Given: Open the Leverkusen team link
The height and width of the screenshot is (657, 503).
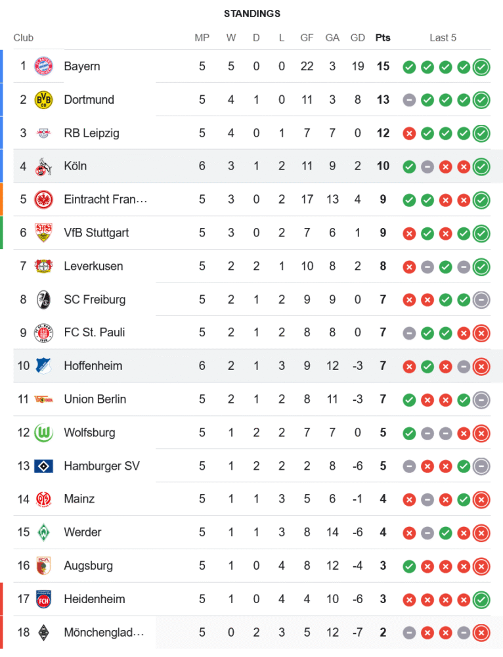Looking at the screenshot, I should click(93, 266).
